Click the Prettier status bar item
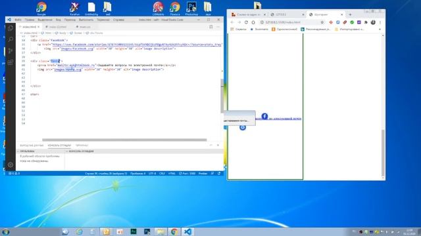The image size is (421, 236). (203, 173)
